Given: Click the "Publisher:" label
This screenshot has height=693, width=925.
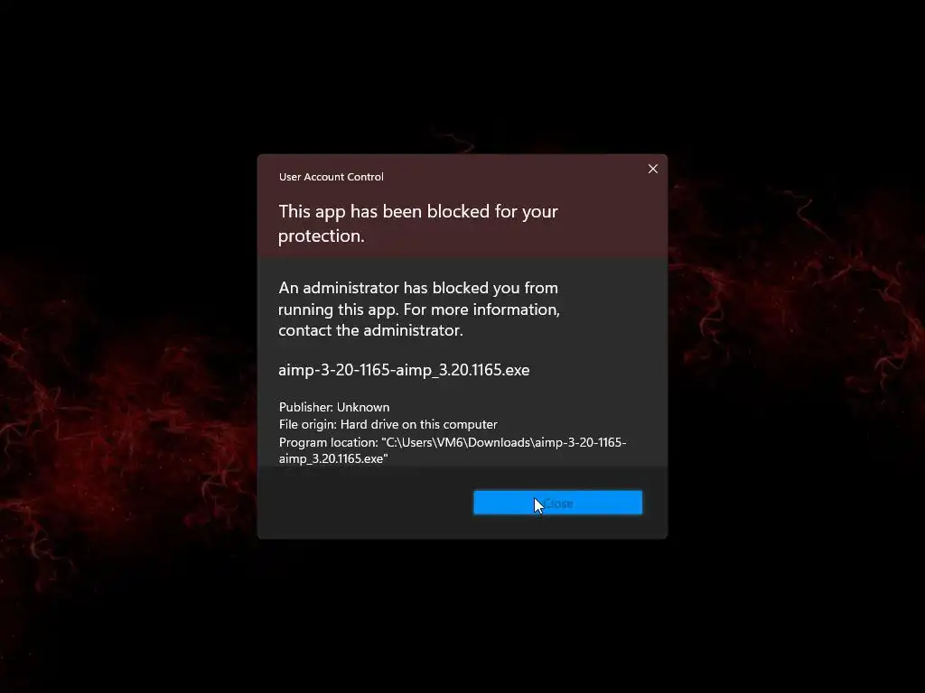Looking at the screenshot, I should click(x=306, y=407).
